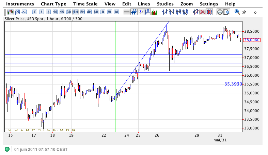Click the volume bars study icon
Screen dimensions: 268x155
(x=154, y=12)
